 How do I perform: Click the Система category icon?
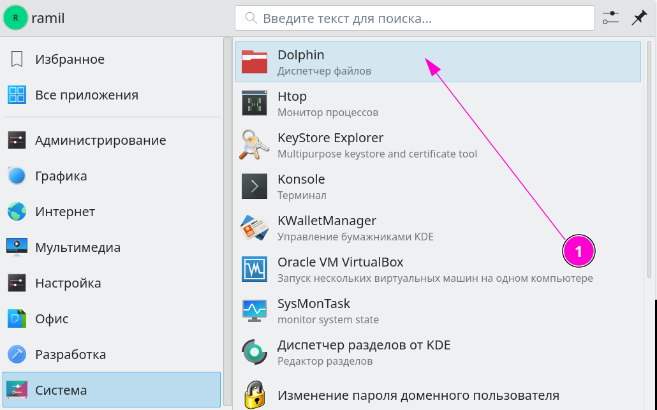pyautogui.click(x=17, y=390)
